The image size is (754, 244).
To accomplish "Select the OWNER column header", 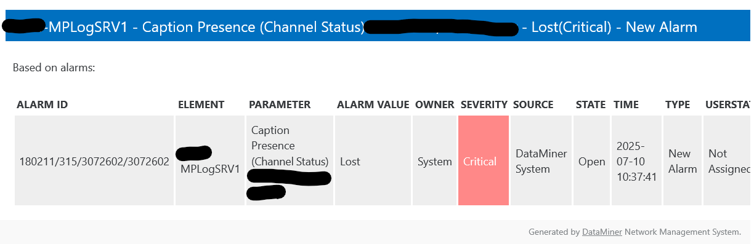I will tap(435, 104).
